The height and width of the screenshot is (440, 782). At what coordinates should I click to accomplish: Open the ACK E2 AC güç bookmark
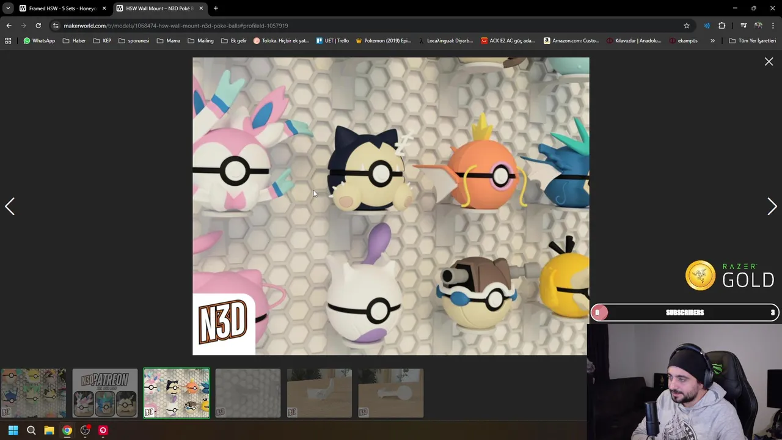508,41
